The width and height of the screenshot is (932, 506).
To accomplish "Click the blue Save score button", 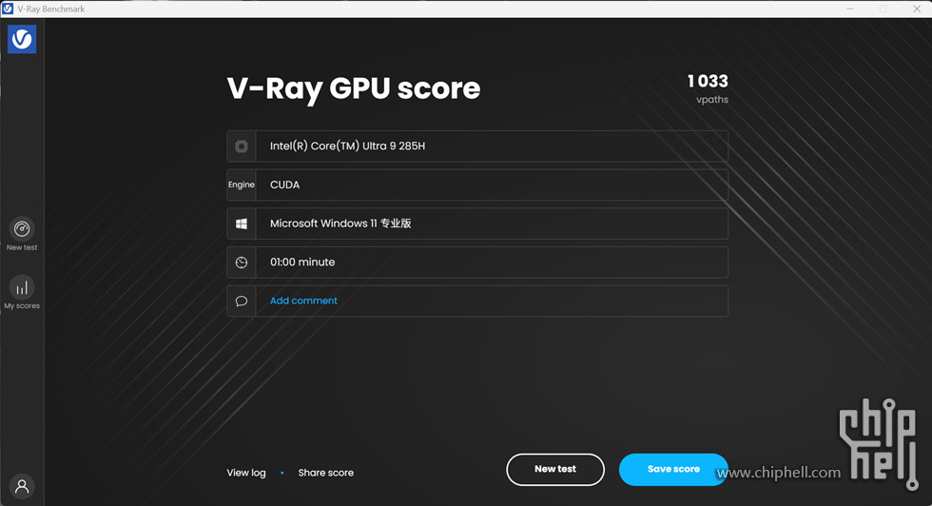I will (x=673, y=469).
